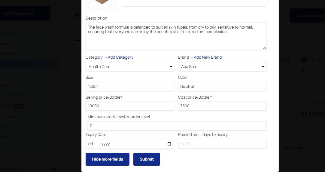
Task: Open the expiry date calendar picker icon
Action: (x=169, y=144)
